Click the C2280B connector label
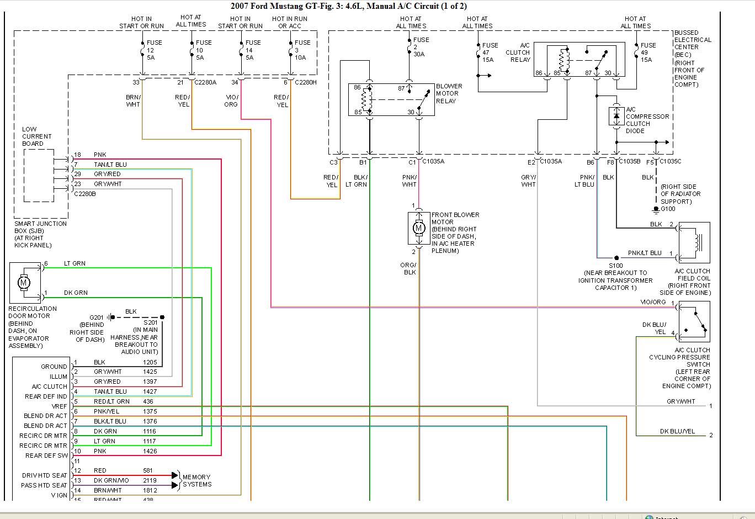 85,194
